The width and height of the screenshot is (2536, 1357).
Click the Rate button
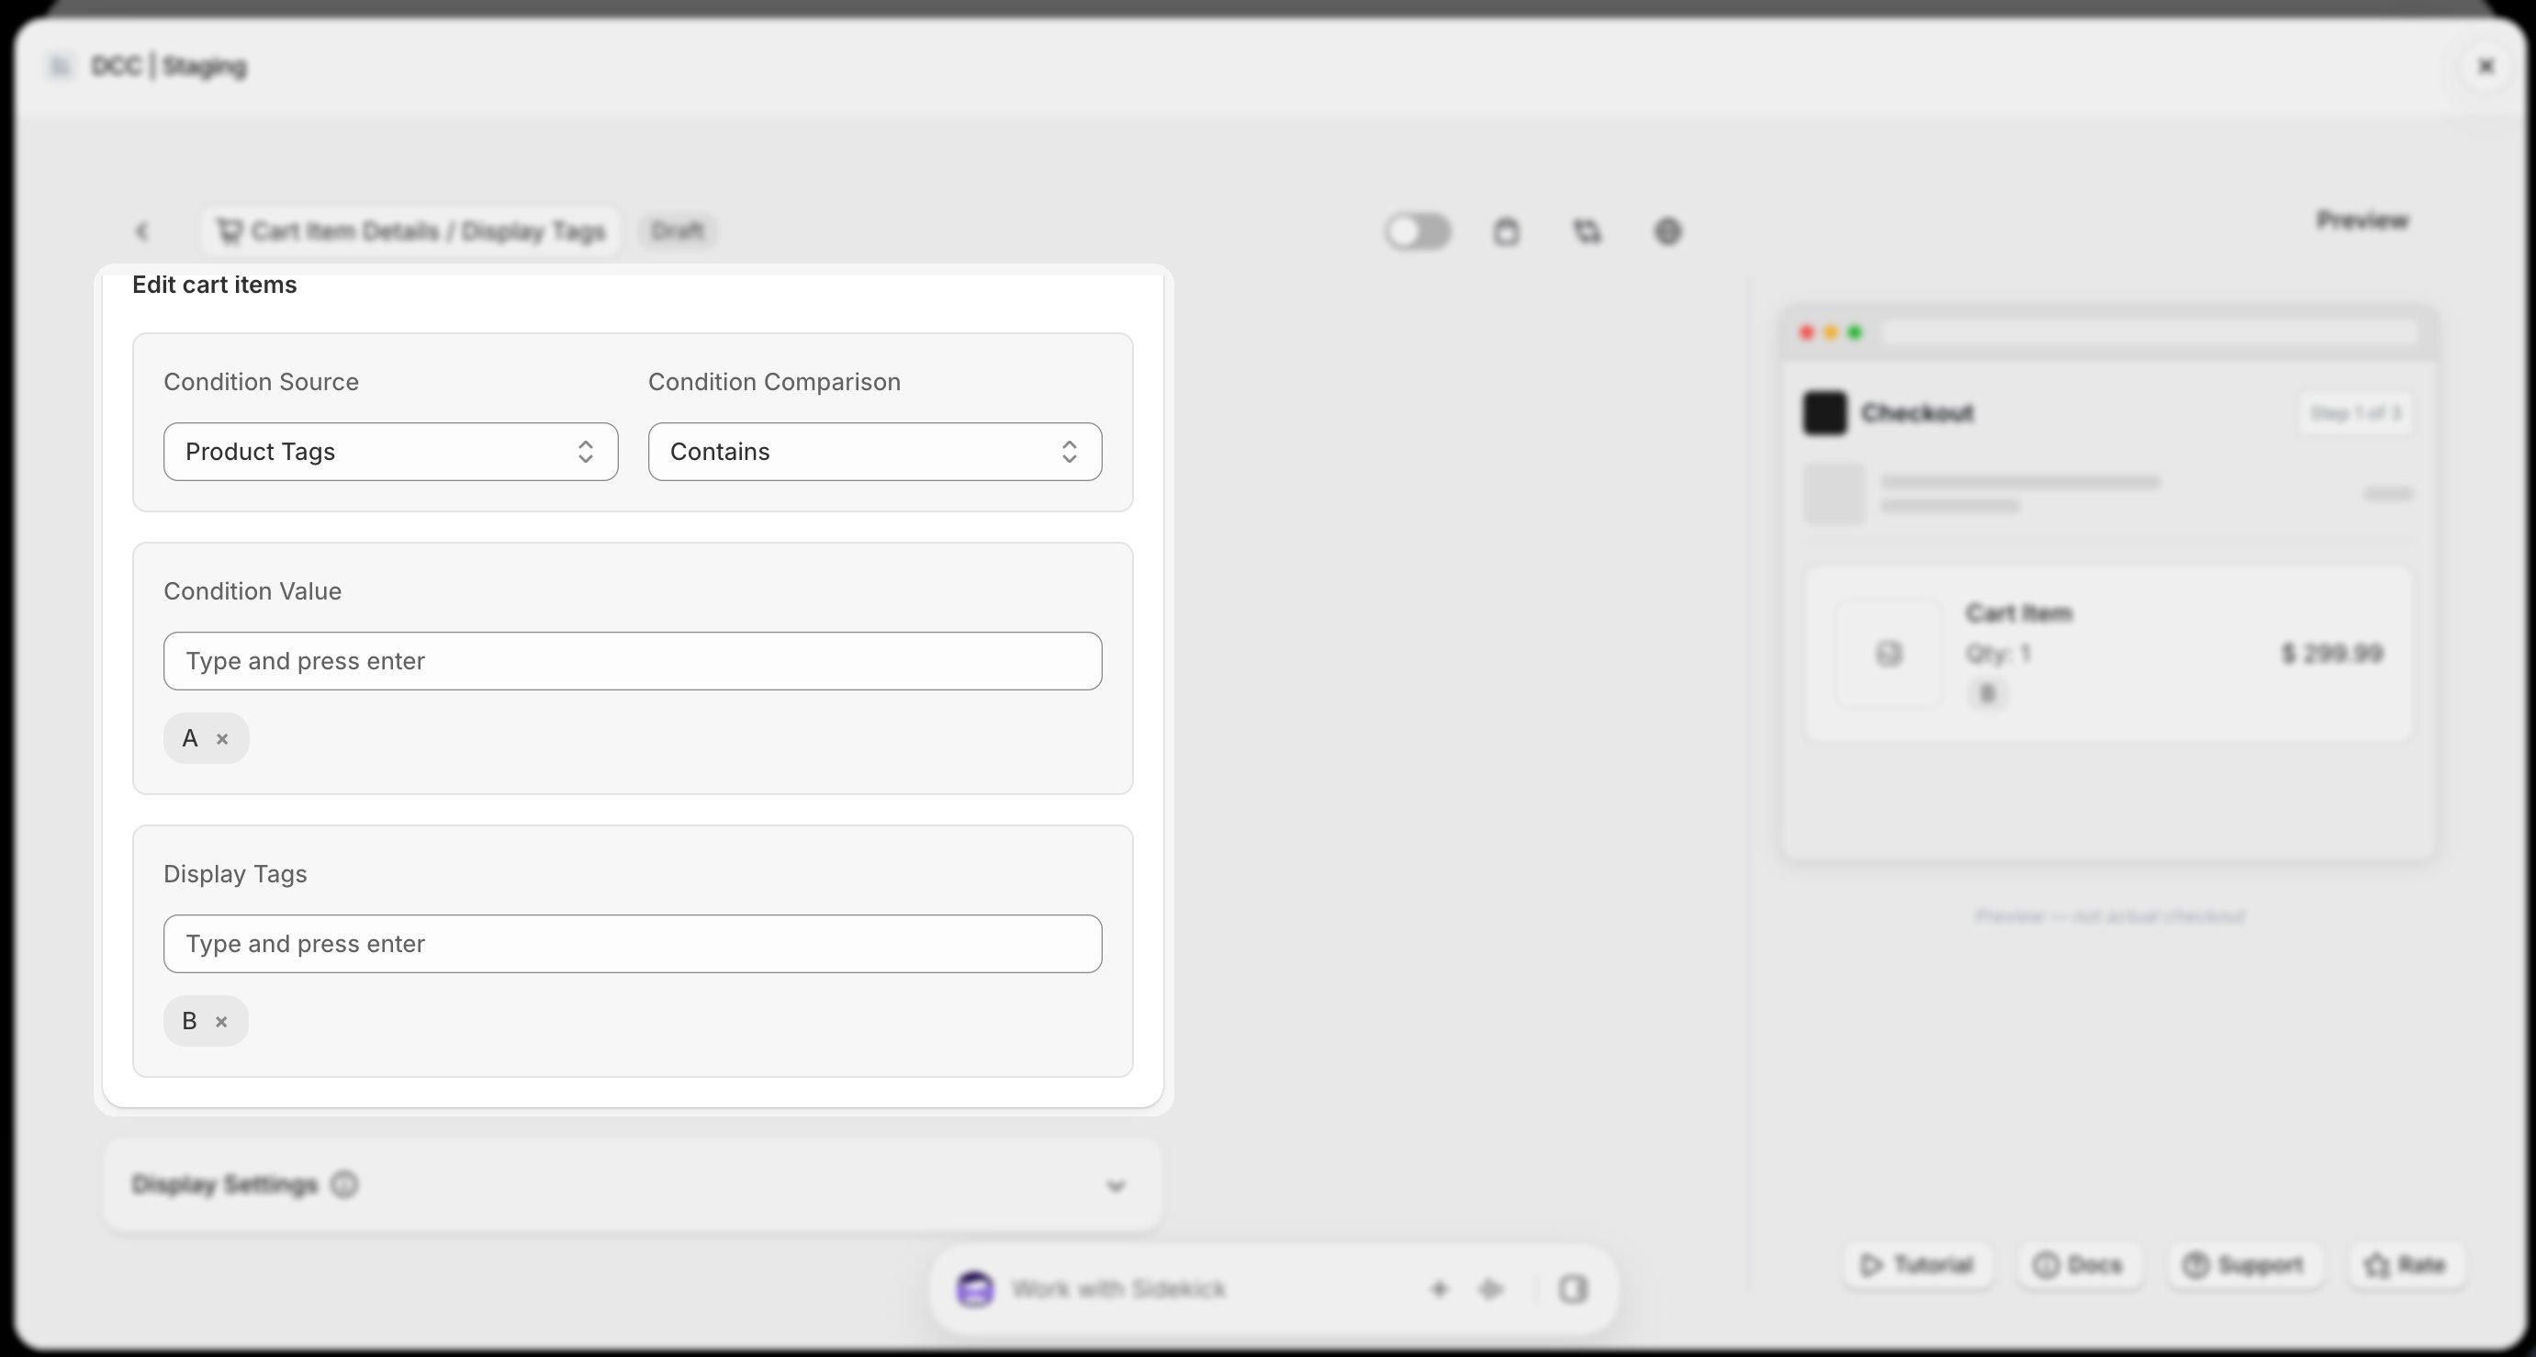click(2406, 1265)
